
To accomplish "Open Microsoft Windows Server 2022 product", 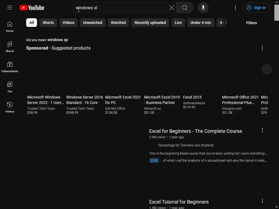I will pos(46,100).
